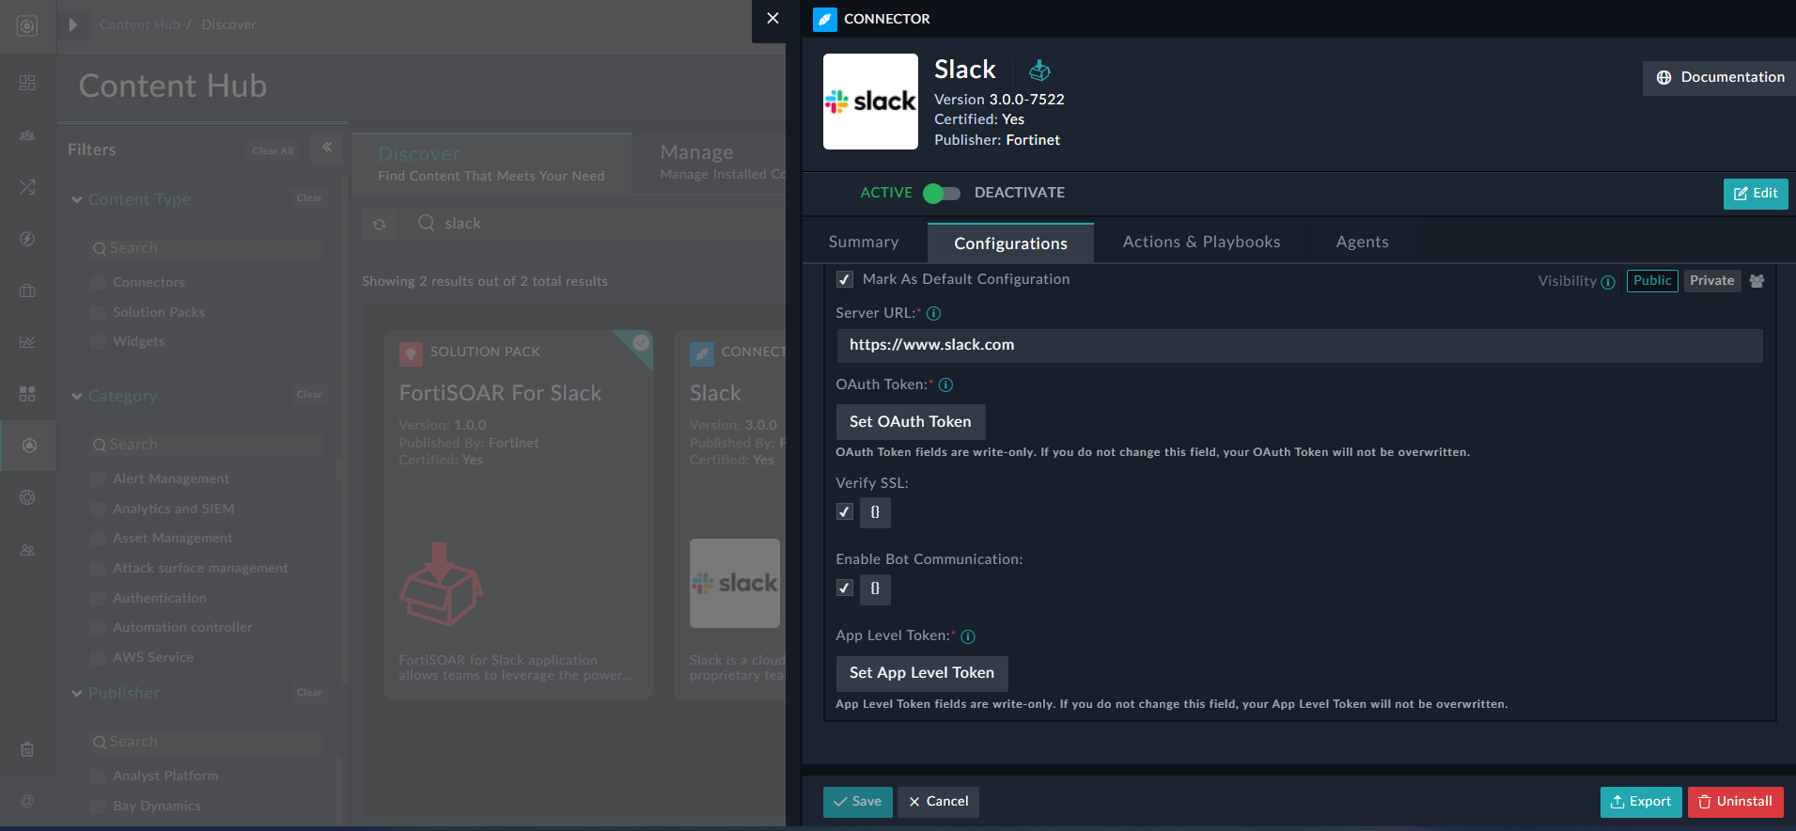The image size is (1796, 831).
Task: Open the Summary tab
Action: pos(863,243)
